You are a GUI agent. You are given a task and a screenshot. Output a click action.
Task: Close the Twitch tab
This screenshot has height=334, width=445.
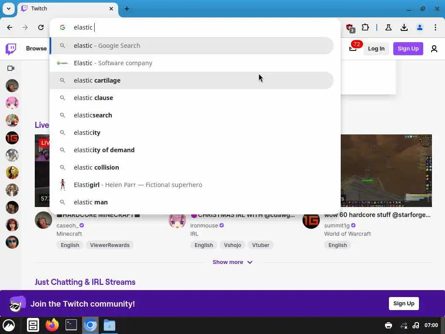click(111, 9)
